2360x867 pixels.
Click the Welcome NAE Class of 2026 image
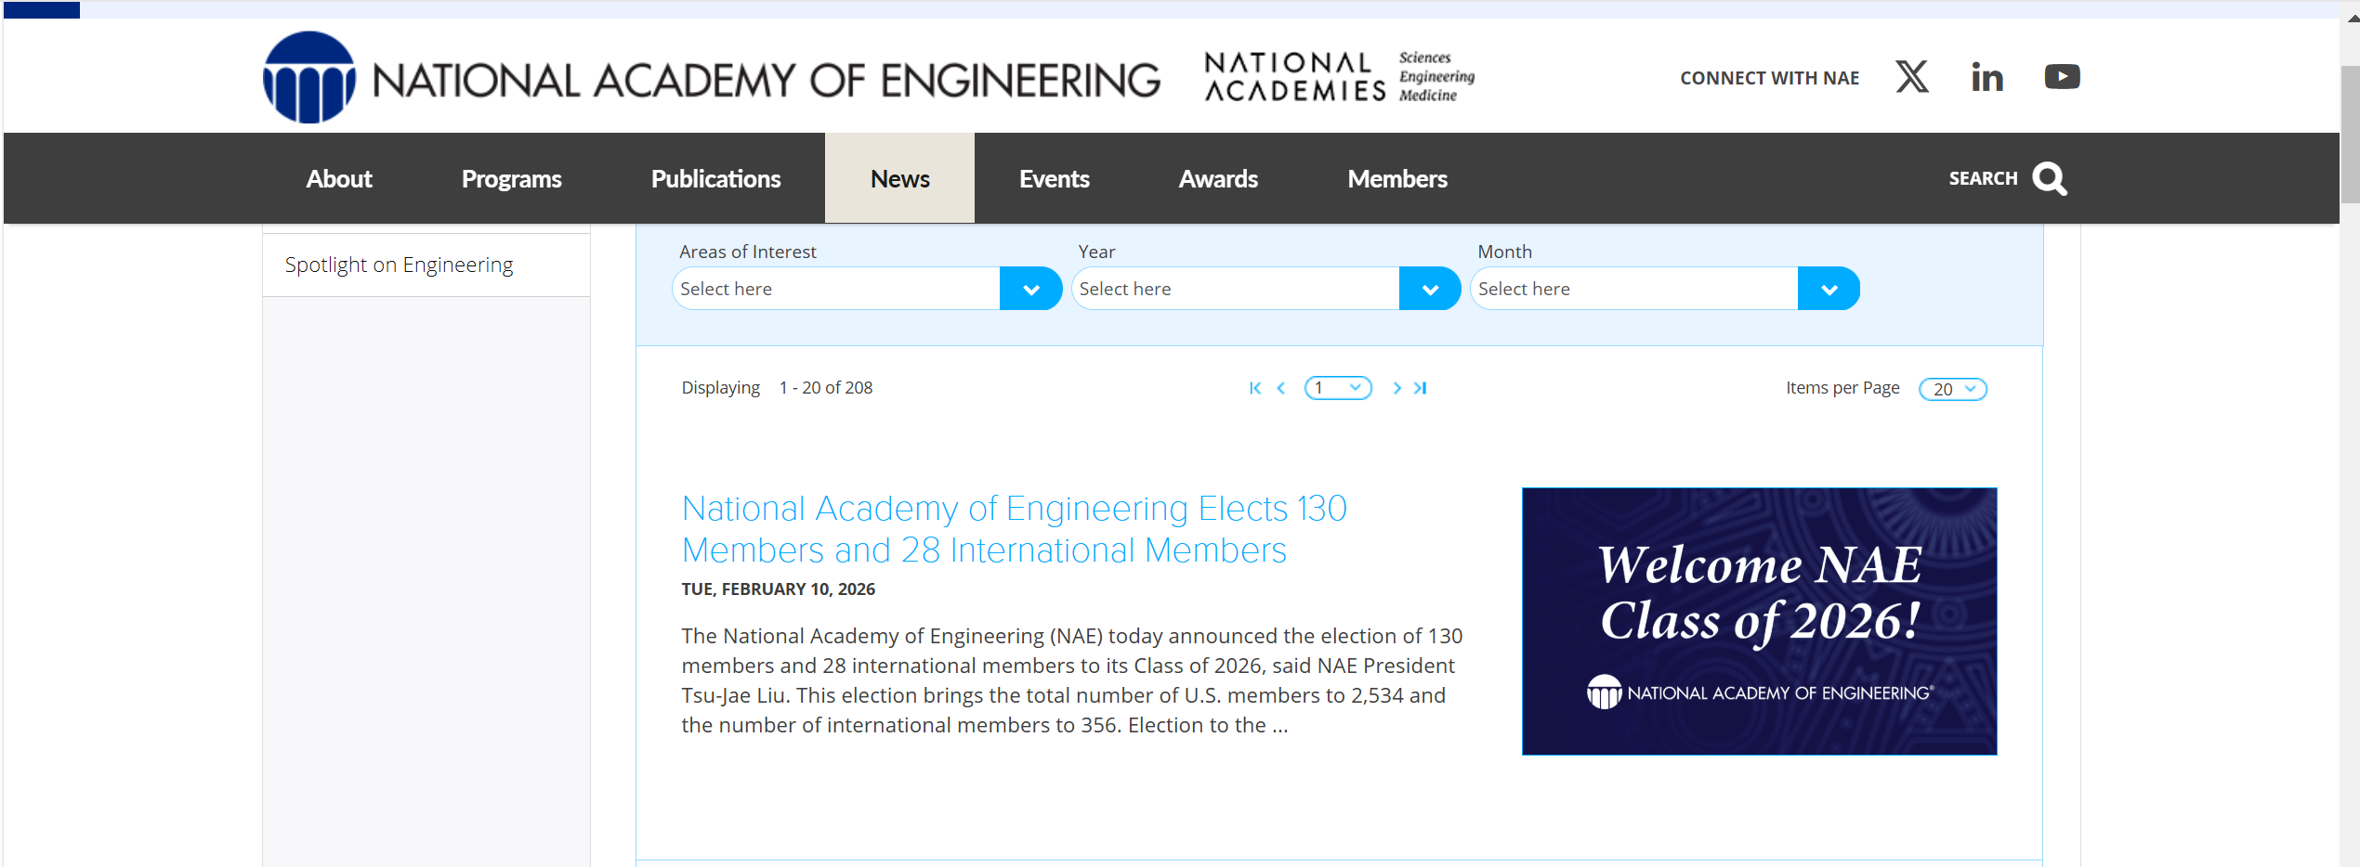[1758, 621]
